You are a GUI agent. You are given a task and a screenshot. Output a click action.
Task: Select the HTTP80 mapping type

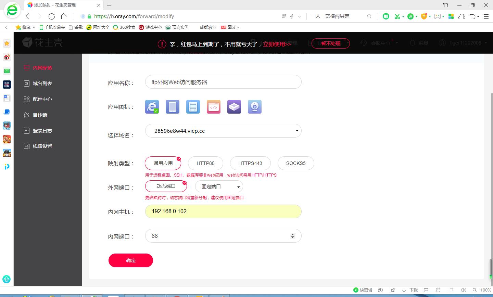point(205,163)
